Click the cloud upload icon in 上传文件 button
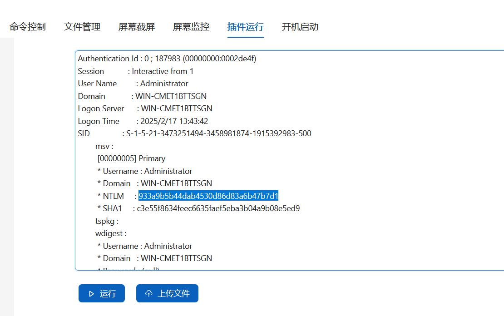 (x=148, y=293)
